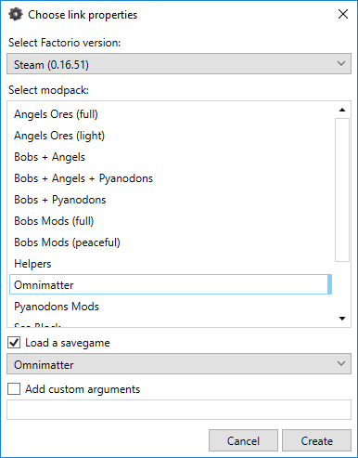Choose the Bobs + Angels modpack
Viewport: 358px width, 458px height.
(171, 157)
